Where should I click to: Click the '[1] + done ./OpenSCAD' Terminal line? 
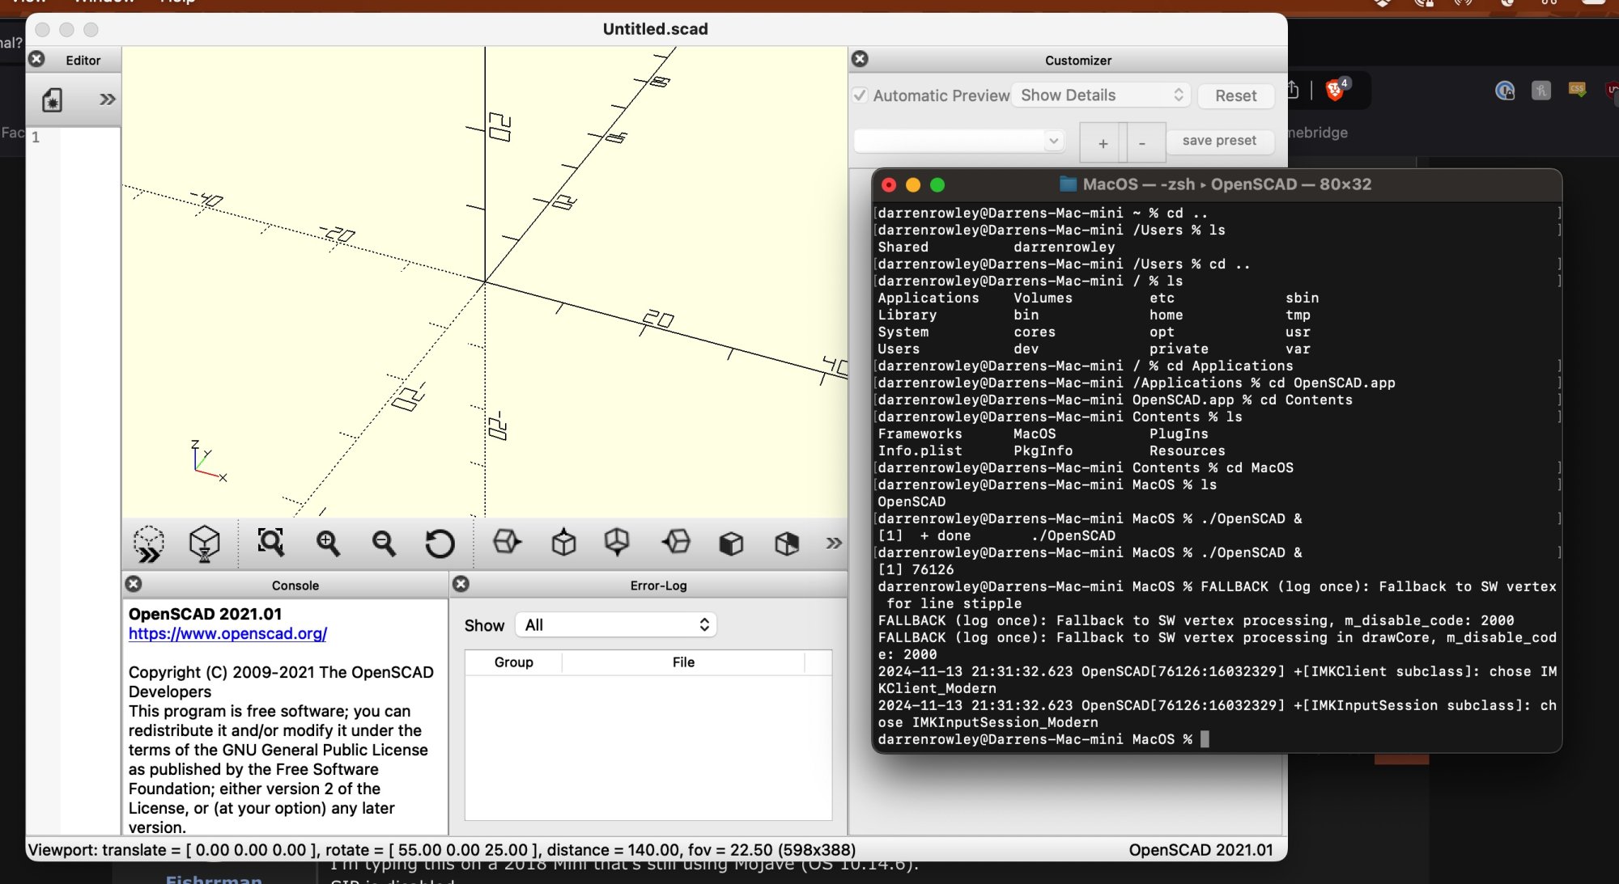(996, 535)
